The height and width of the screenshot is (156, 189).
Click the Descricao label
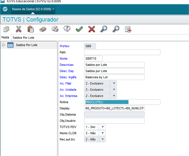tap(66, 65)
